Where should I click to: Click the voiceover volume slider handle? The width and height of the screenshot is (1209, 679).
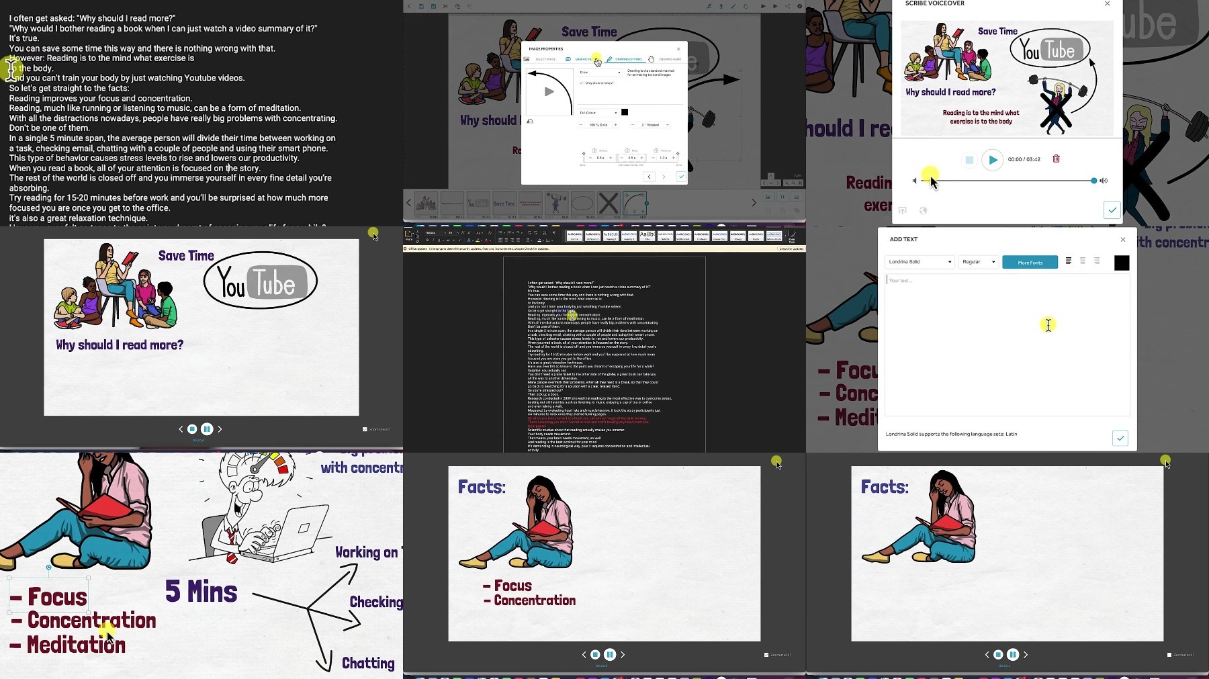pos(1094,181)
